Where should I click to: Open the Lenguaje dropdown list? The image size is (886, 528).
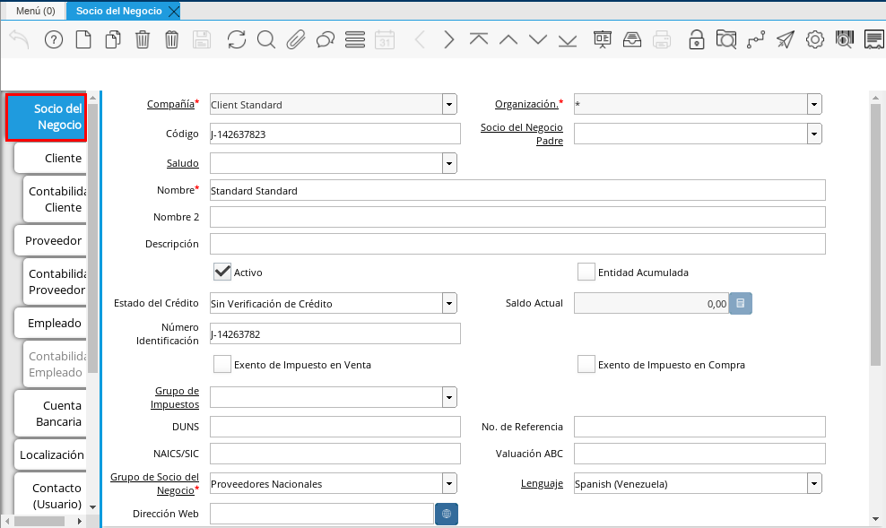813,484
